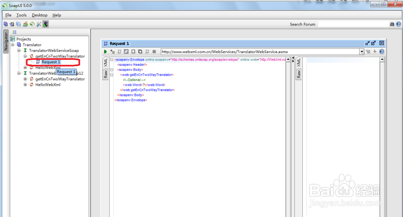The height and width of the screenshot is (217, 403).
Task: Collapse the Translator project node
Action: (12, 45)
